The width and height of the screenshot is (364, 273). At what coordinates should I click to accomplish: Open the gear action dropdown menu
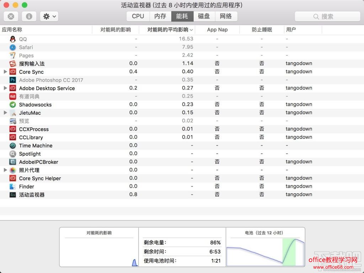(x=49, y=16)
